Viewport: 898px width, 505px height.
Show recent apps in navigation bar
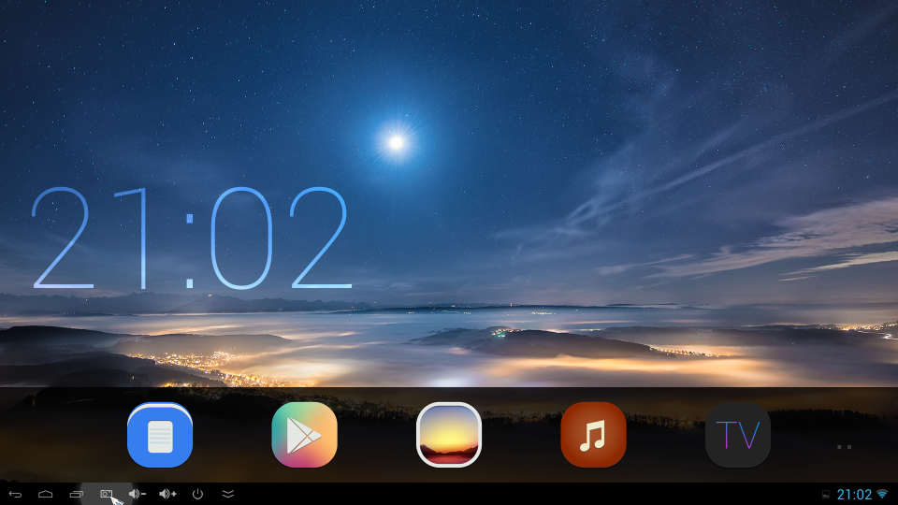tap(76, 494)
